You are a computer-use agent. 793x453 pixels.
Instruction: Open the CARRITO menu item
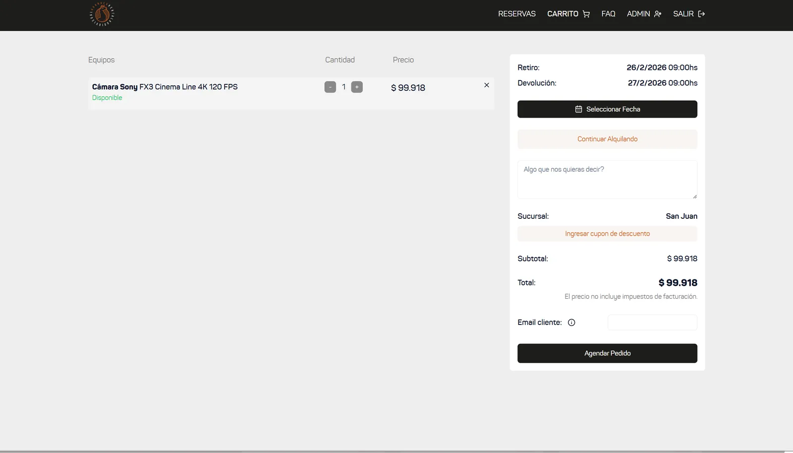click(568, 14)
